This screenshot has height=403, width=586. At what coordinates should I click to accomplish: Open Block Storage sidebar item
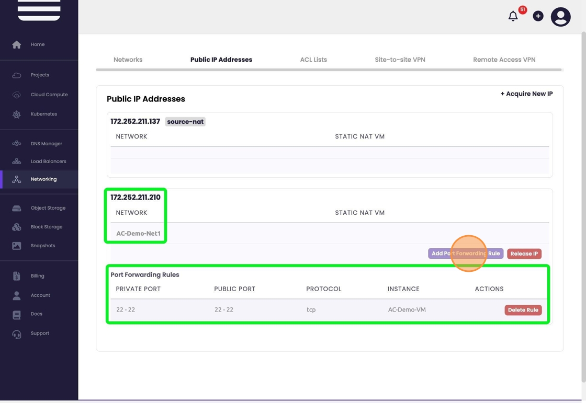46,227
